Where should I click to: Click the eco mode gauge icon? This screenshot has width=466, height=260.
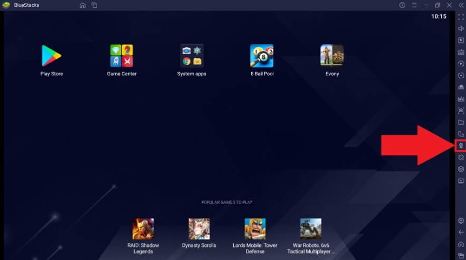pyautogui.click(x=461, y=181)
